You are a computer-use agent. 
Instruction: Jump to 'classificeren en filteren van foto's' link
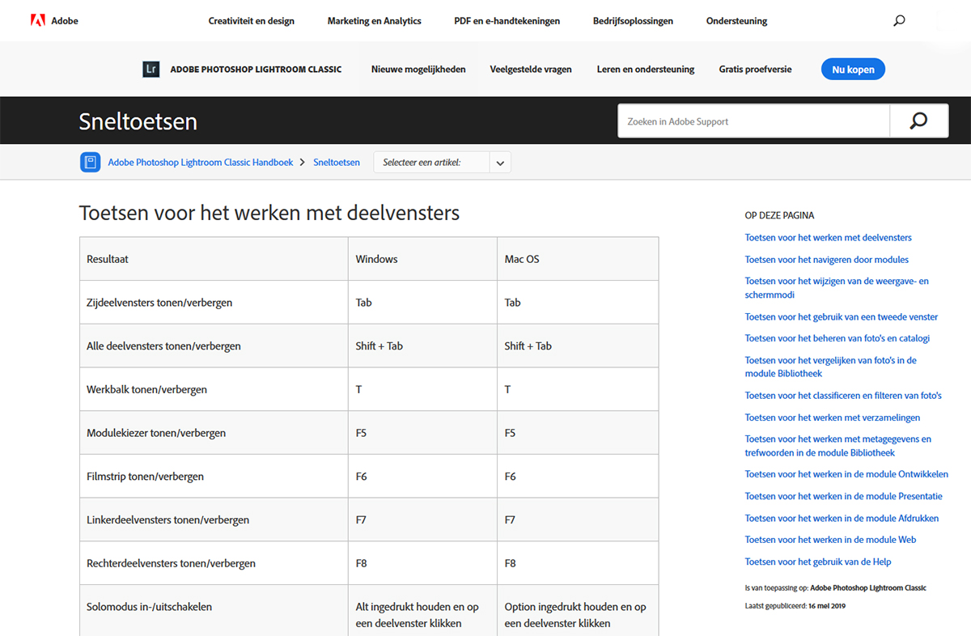[x=843, y=396]
